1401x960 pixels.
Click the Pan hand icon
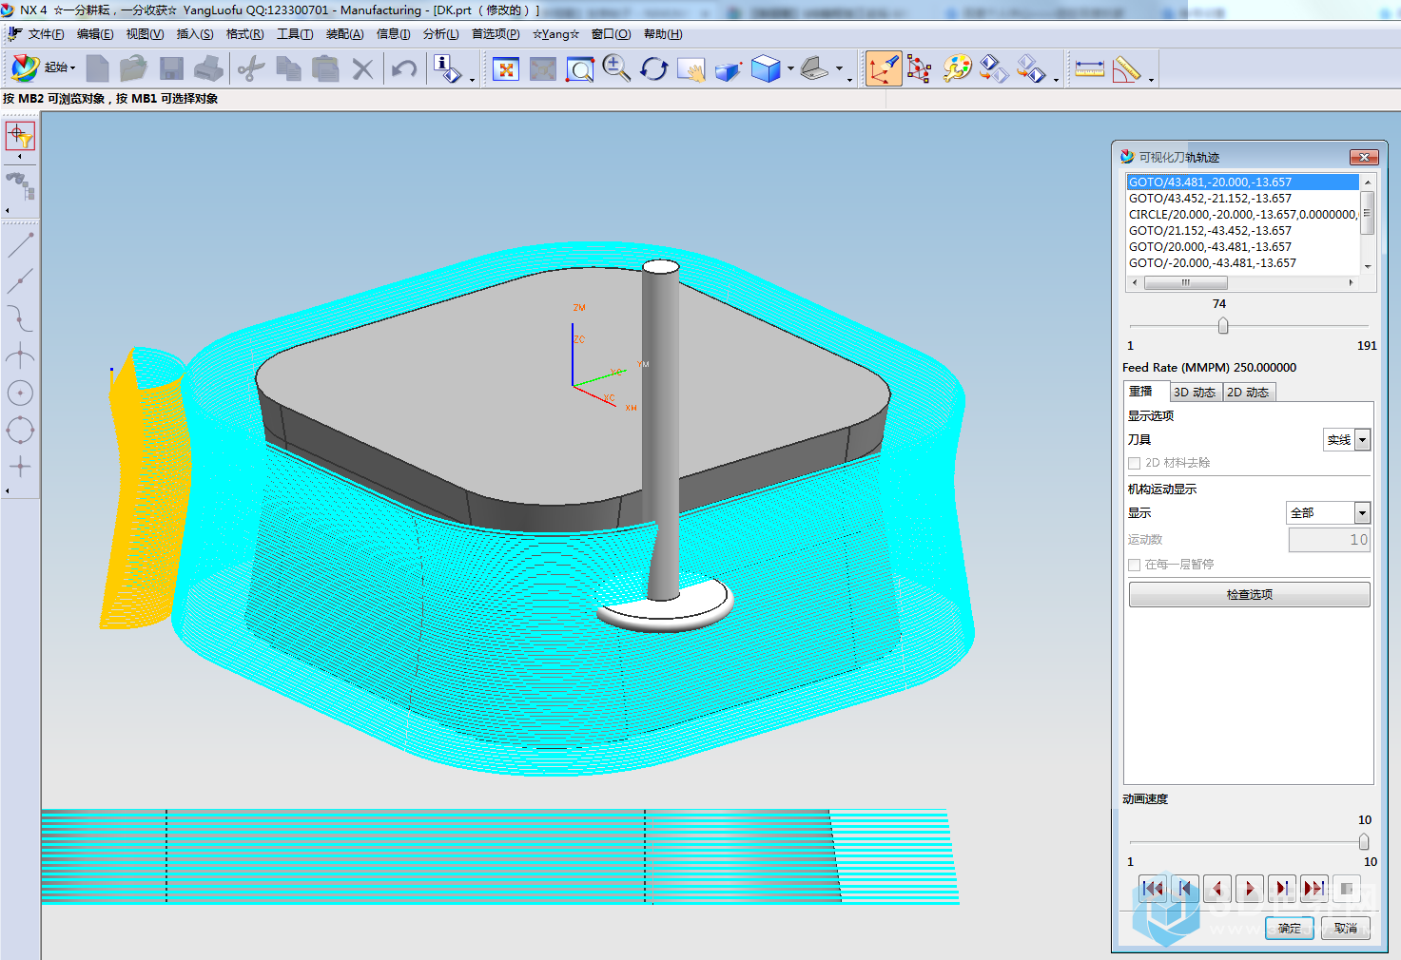(691, 69)
